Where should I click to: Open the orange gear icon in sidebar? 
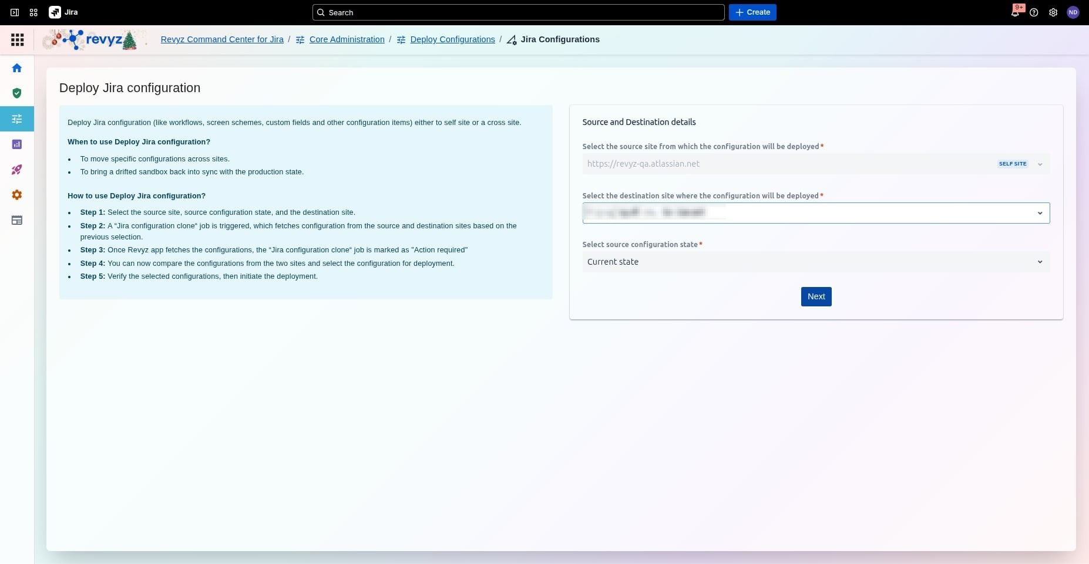[x=17, y=195]
